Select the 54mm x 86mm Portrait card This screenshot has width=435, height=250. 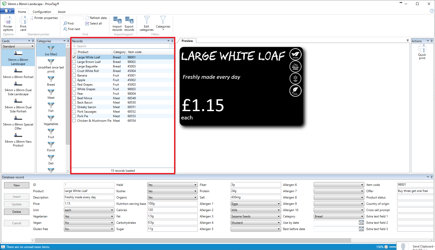[18, 73]
